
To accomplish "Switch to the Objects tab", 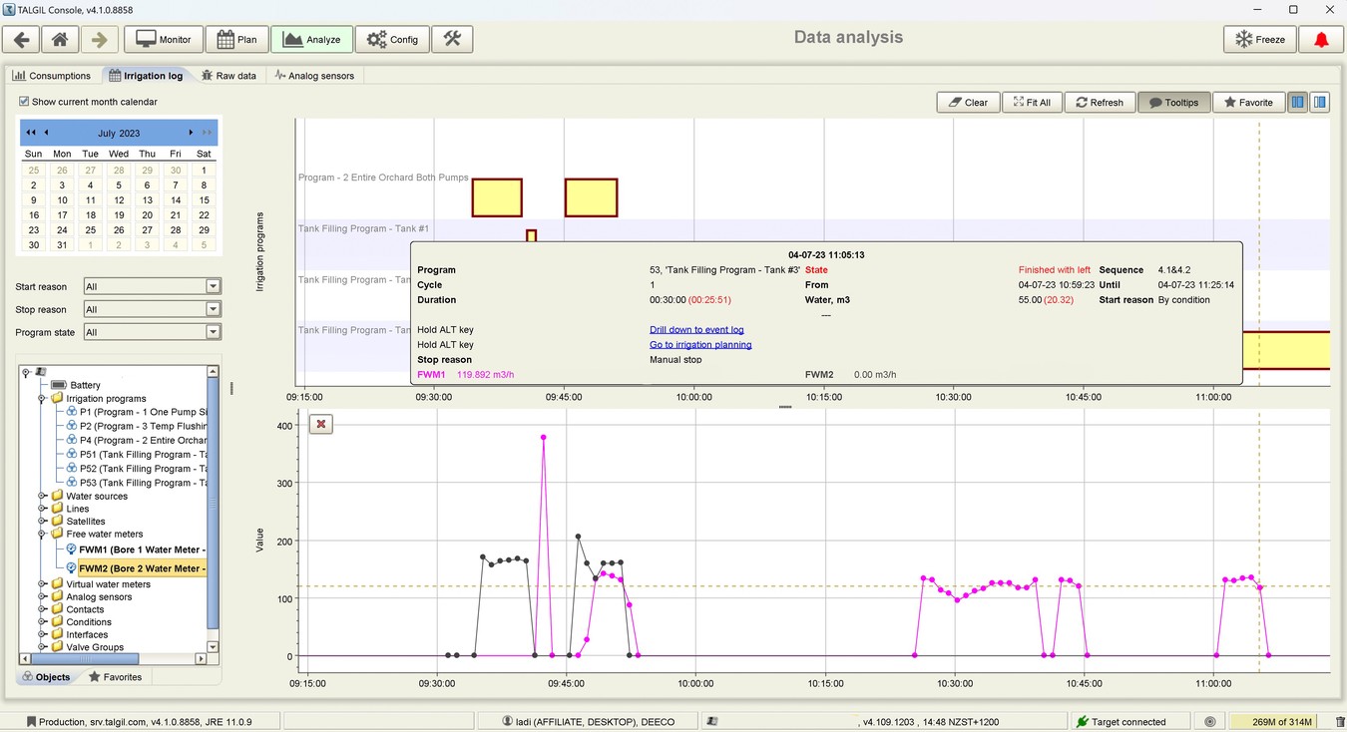I will pyautogui.click(x=47, y=677).
